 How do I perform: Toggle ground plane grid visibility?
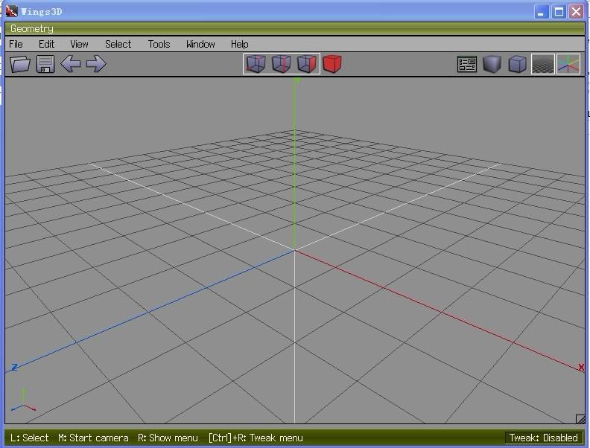point(543,64)
